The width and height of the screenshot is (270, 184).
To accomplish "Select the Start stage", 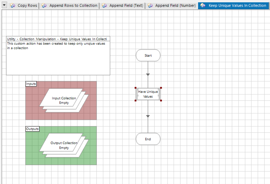I will coord(148,56).
